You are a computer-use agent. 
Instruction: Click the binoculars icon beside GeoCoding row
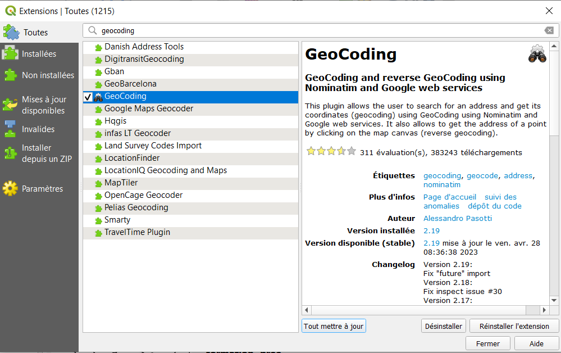click(x=98, y=97)
